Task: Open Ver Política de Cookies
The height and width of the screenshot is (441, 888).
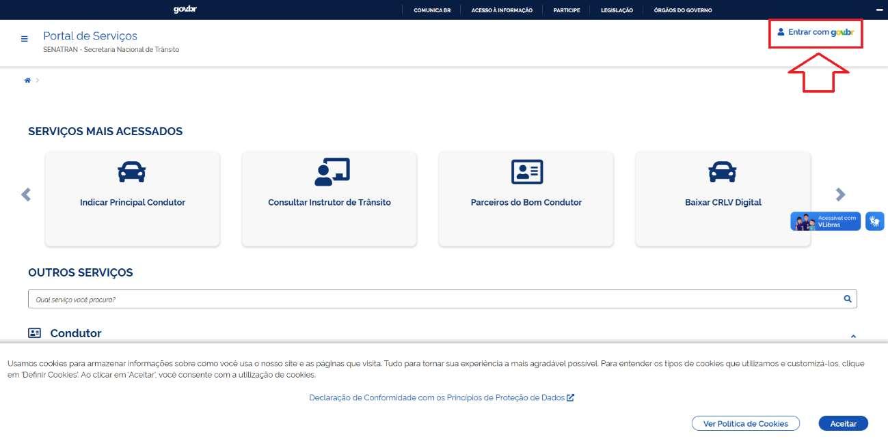Action: tap(745, 423)
